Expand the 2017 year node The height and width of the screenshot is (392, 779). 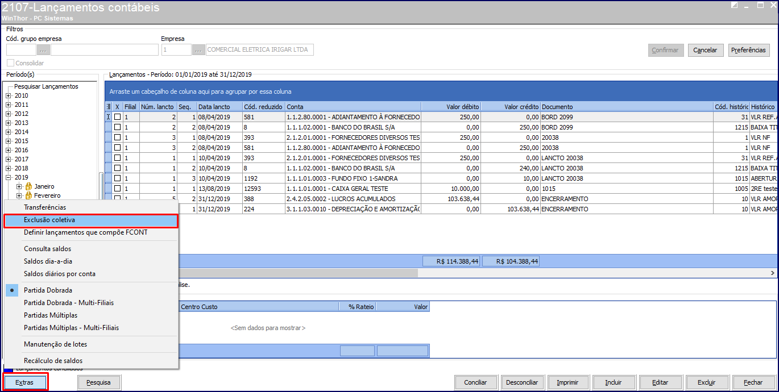[x=9, y=159]
